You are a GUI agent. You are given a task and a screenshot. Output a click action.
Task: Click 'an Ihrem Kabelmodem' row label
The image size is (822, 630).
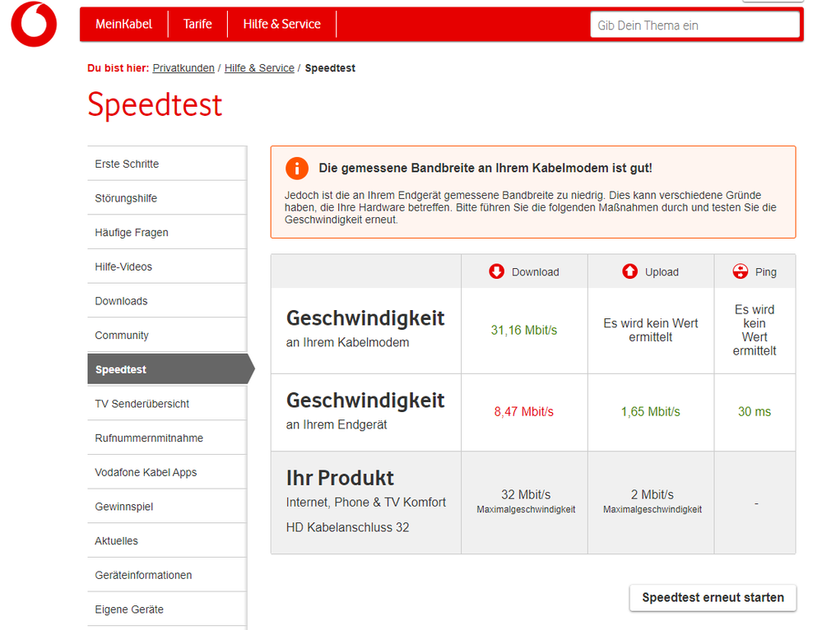[347, 343]
